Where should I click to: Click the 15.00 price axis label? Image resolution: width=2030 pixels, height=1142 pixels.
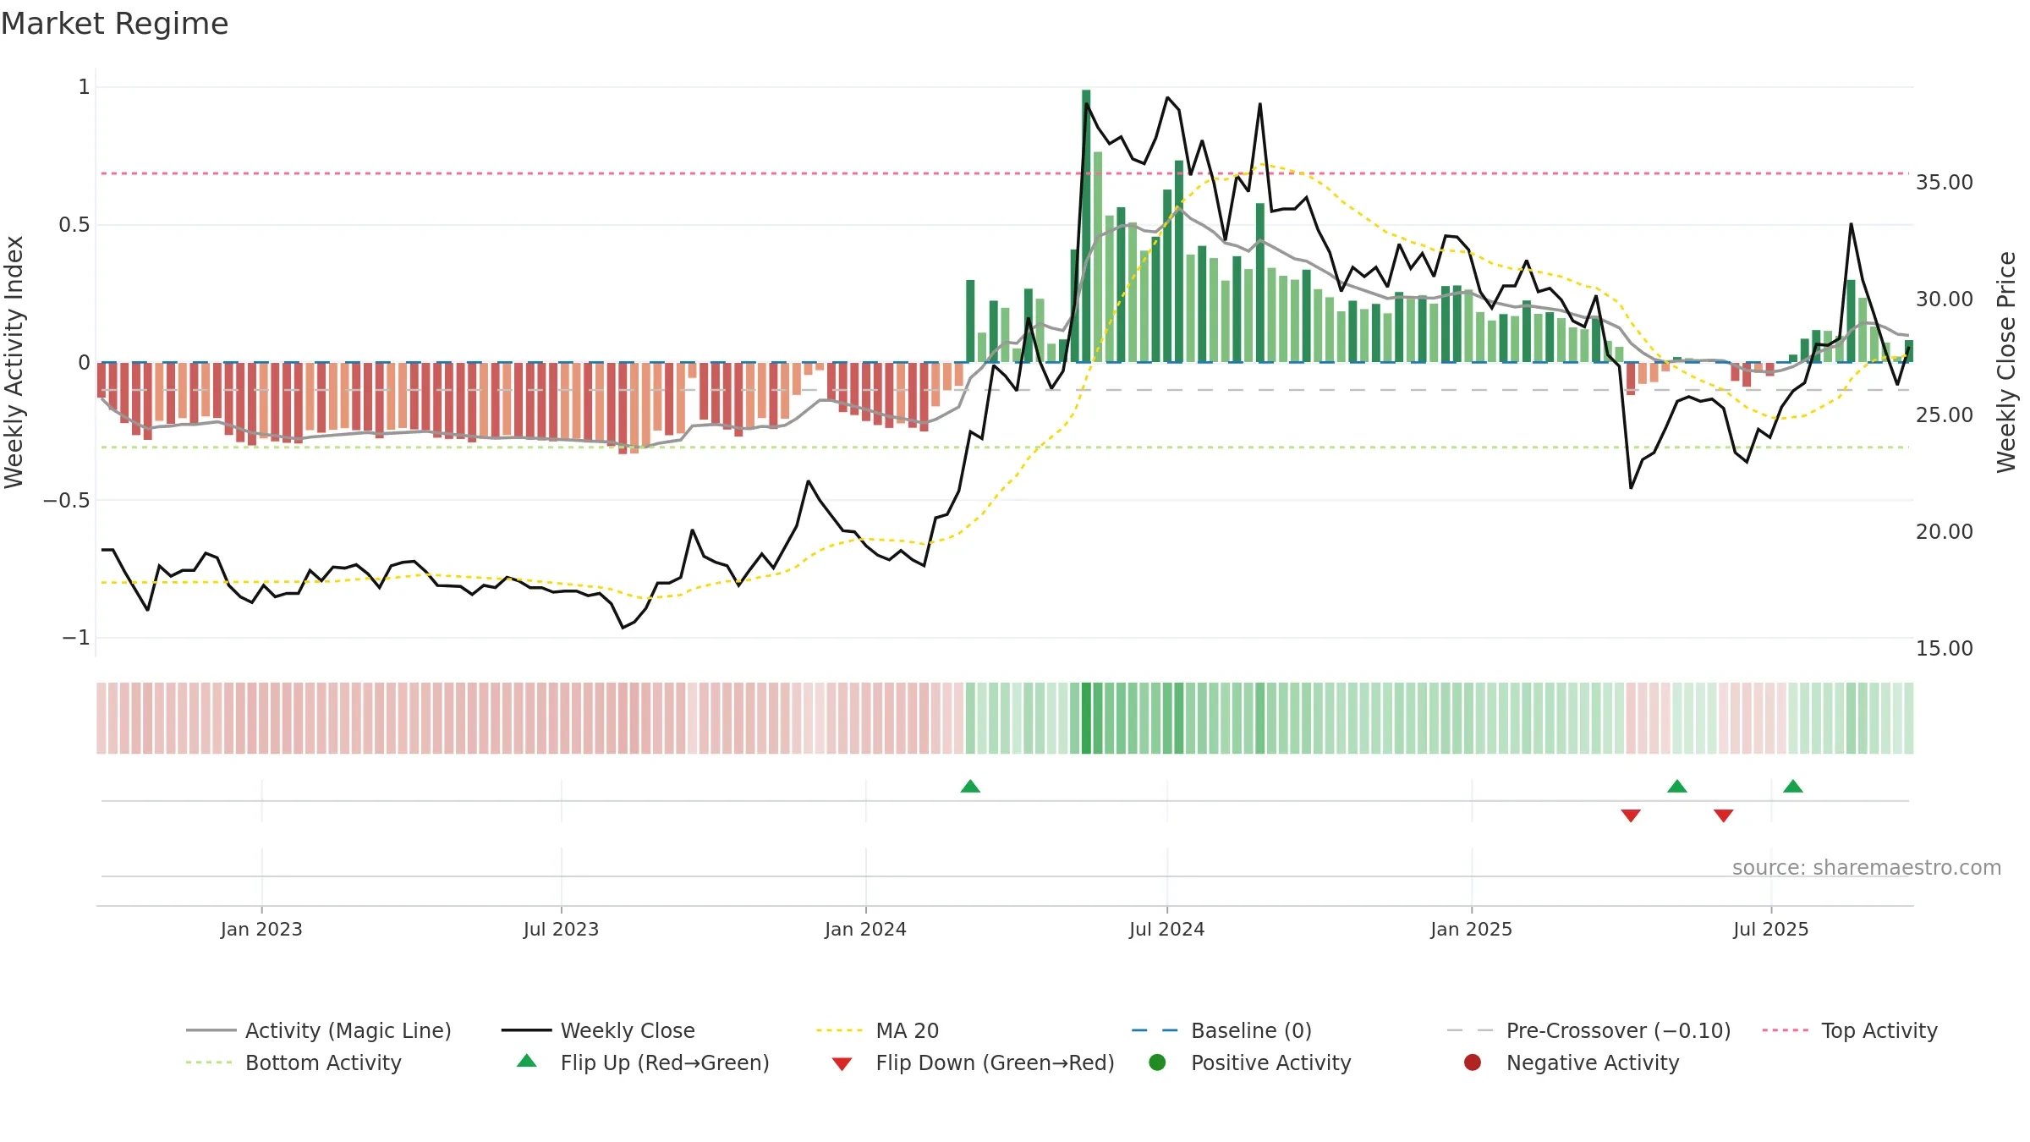[1944, 649]
